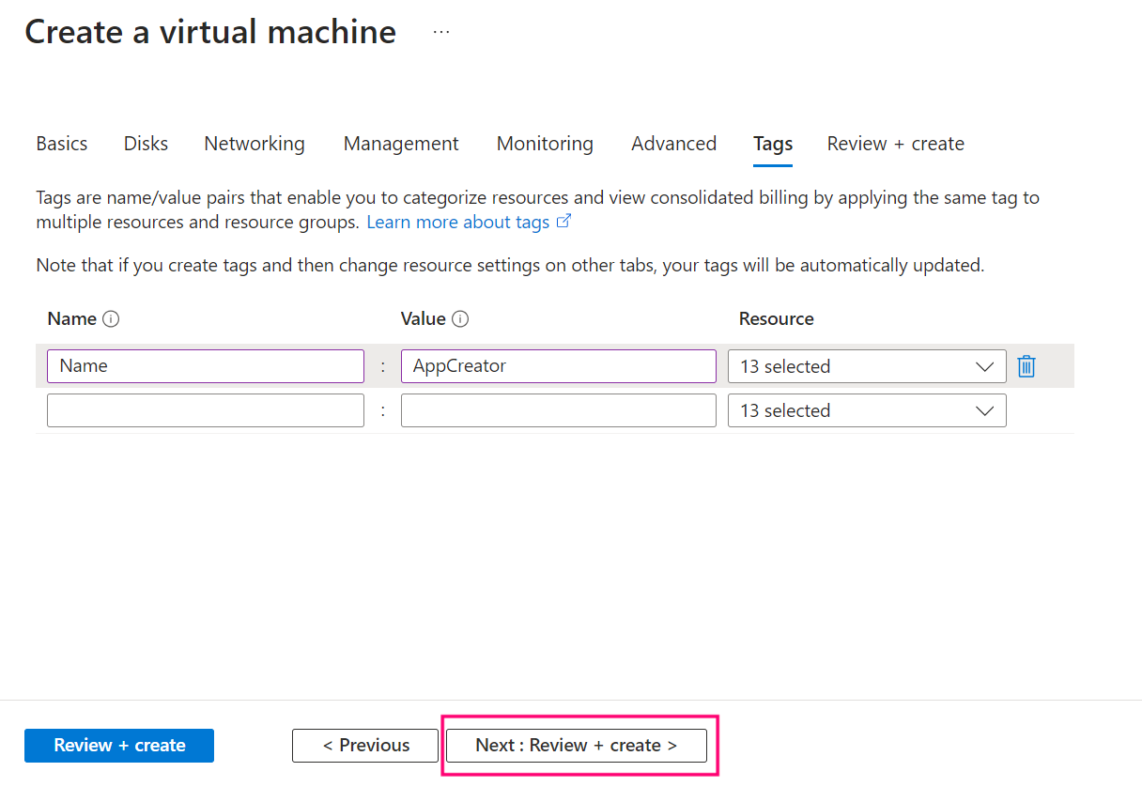Image resolution: width=1142 pixels, height=787 pixels.
Task: Open the Disks tab
Action: (146, 144)
